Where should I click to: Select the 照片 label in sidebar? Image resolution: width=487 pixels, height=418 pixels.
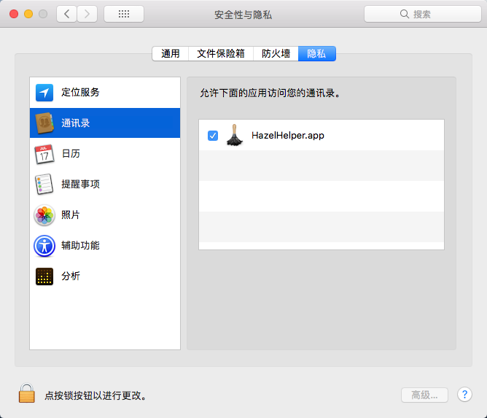pos(71,214)
